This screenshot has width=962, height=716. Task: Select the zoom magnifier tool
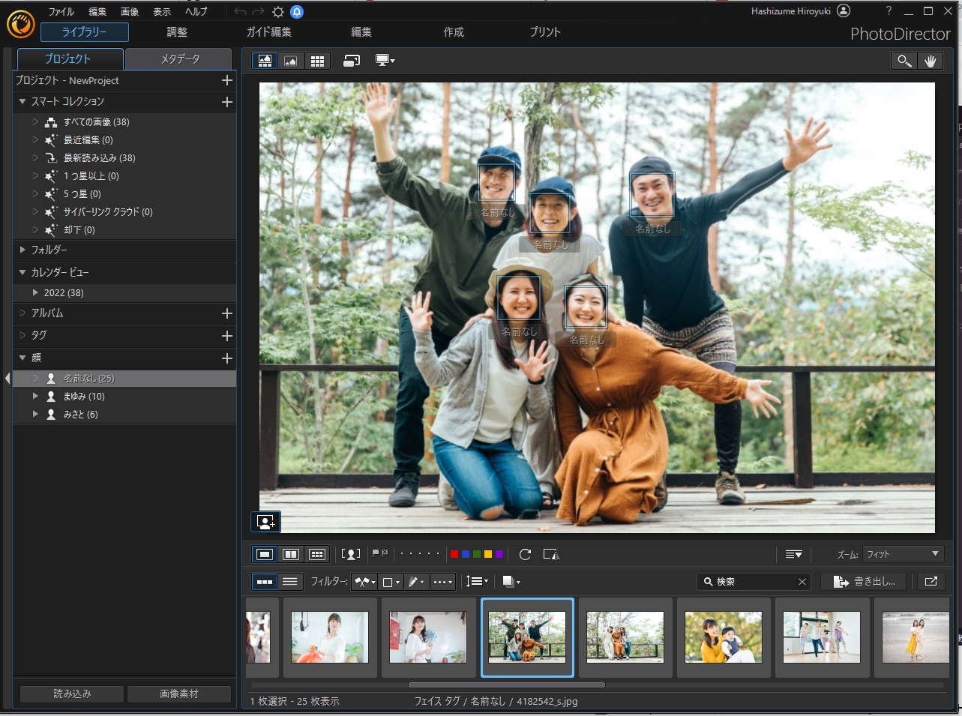click(904, 61)
